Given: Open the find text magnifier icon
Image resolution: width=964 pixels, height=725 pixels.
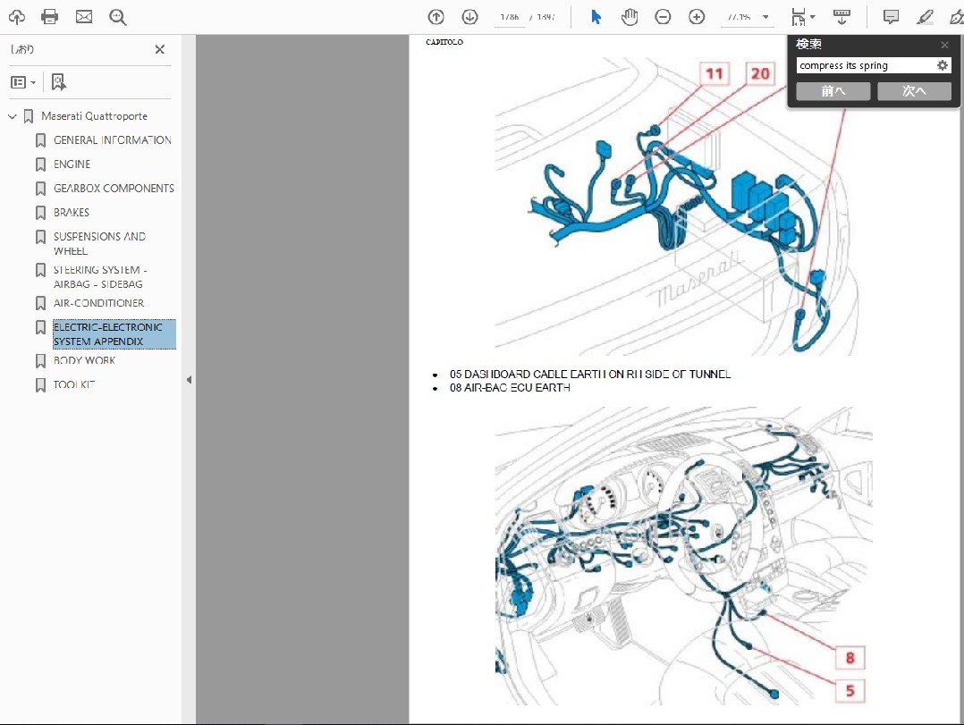Looking at the screenshot, I should click(117, 17).
